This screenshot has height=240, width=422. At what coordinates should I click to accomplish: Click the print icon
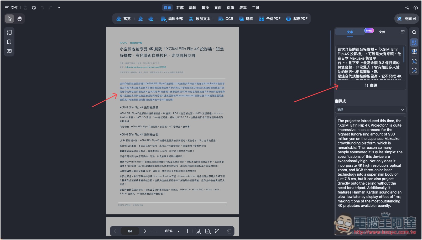pyautogui.click(x=34, y=8)
